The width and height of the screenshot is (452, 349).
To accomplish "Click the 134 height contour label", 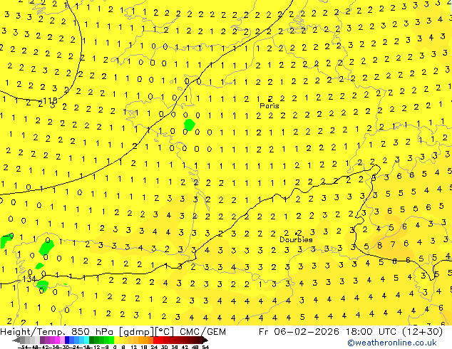I will (29, 278).
